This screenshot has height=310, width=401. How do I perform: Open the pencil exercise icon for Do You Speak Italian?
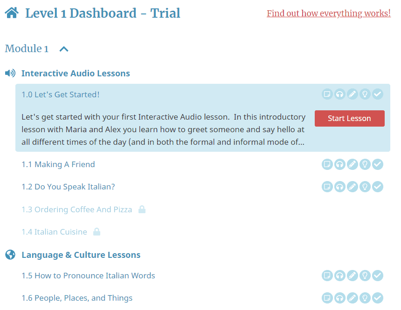(352, 187)
